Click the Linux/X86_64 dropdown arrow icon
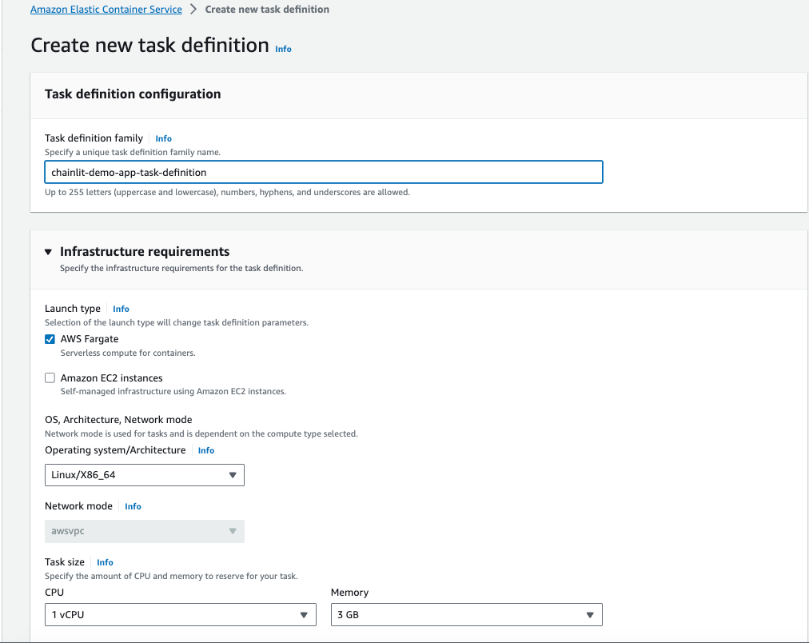Image resolution: width=809 pixels, height=643 pixels. (233, 474)
